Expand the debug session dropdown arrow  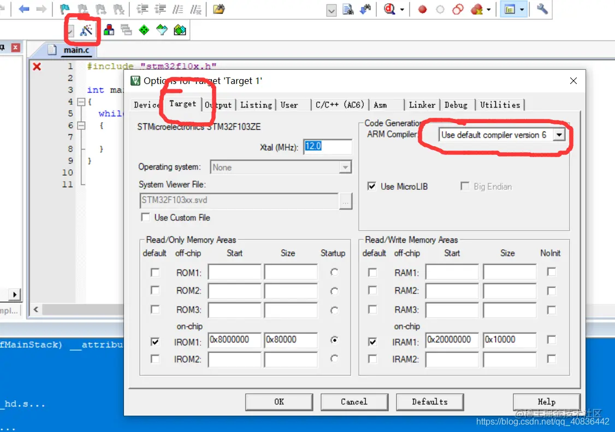(x=402, y=9)
